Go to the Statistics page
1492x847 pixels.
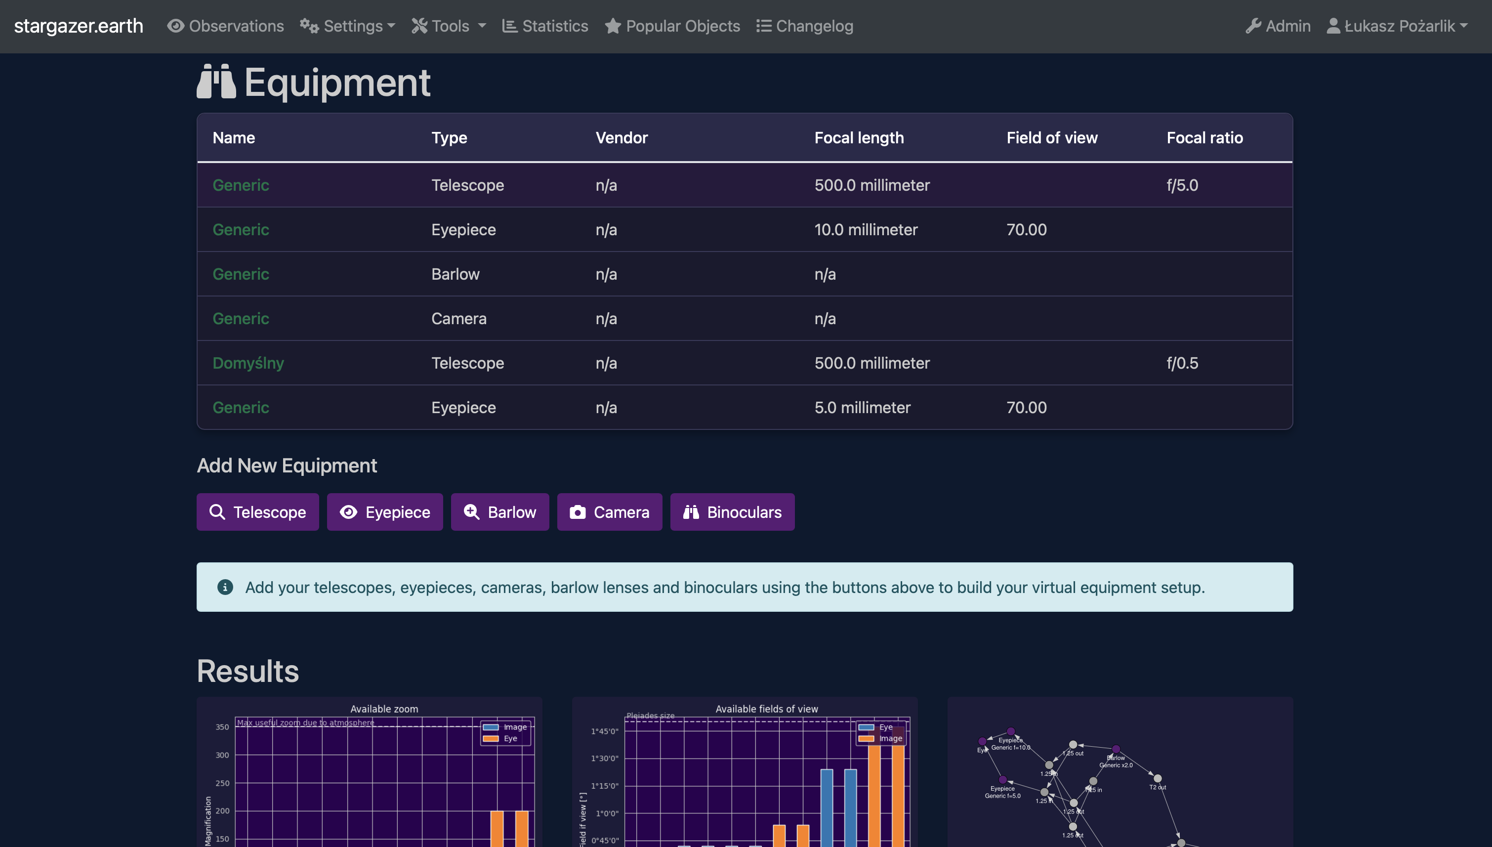(554, 26)
